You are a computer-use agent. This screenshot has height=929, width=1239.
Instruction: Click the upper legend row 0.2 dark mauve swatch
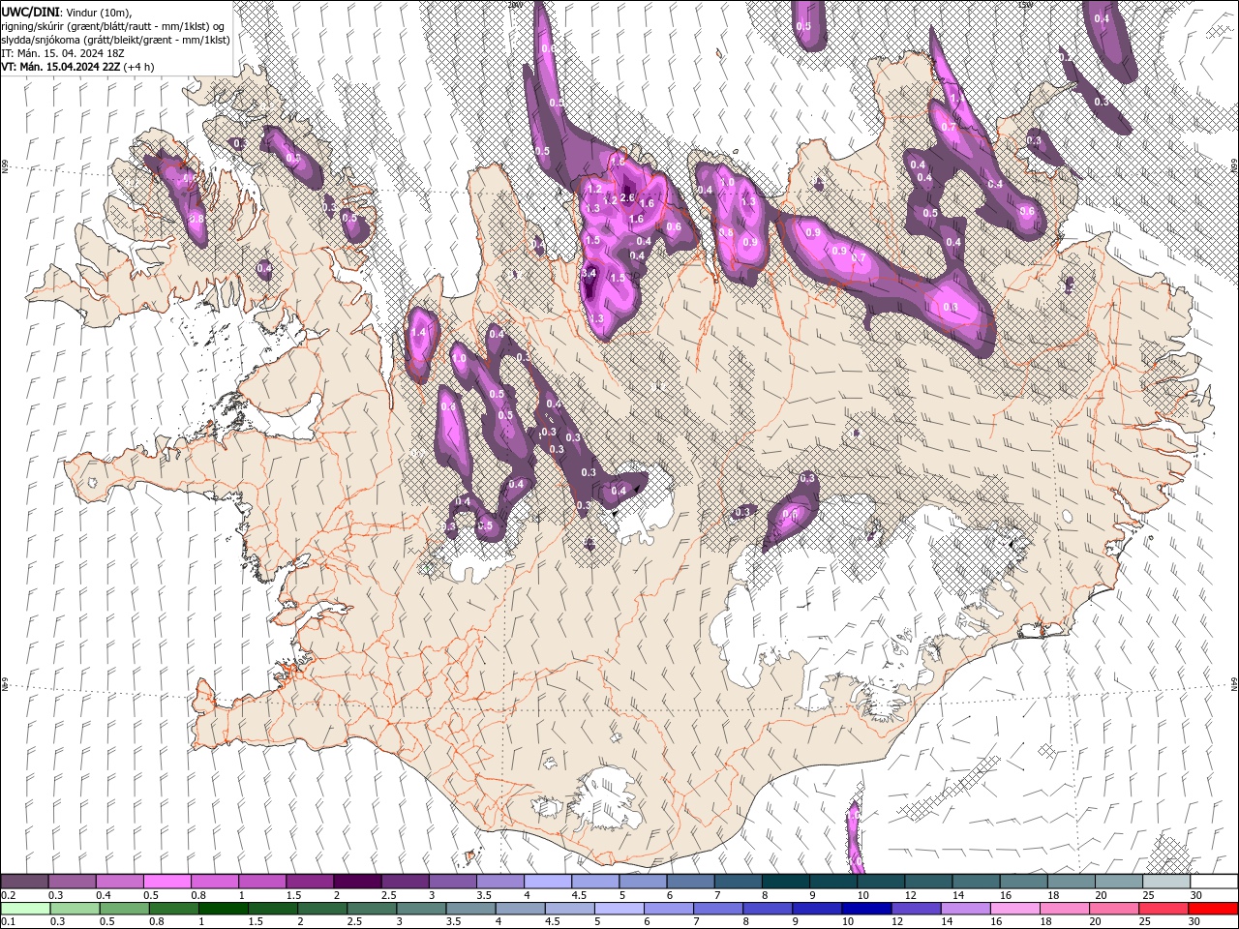click(24, 882)
